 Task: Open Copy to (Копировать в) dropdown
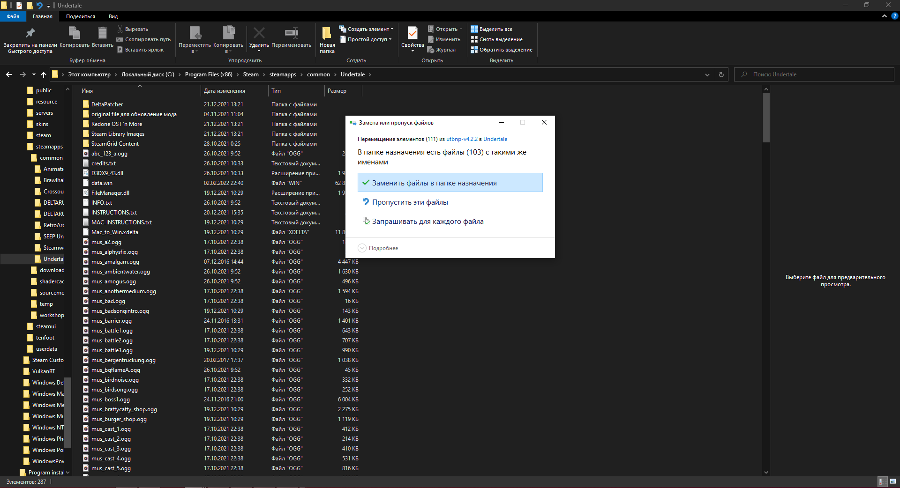pyautogui.click(x=228, y=40)
